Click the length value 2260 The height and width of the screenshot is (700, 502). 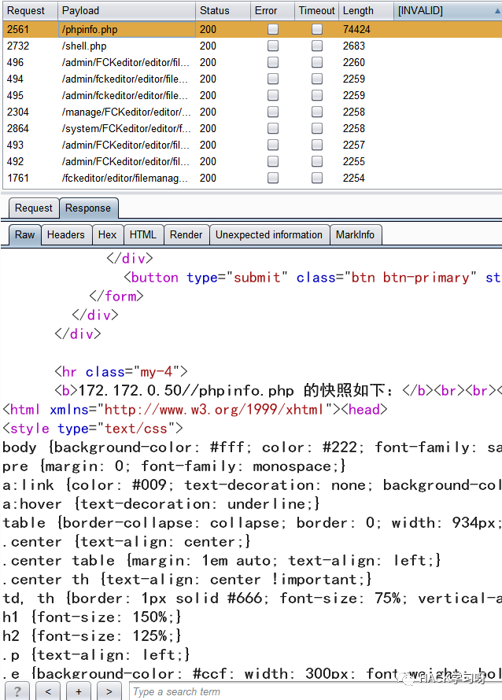tap(354, 62)
